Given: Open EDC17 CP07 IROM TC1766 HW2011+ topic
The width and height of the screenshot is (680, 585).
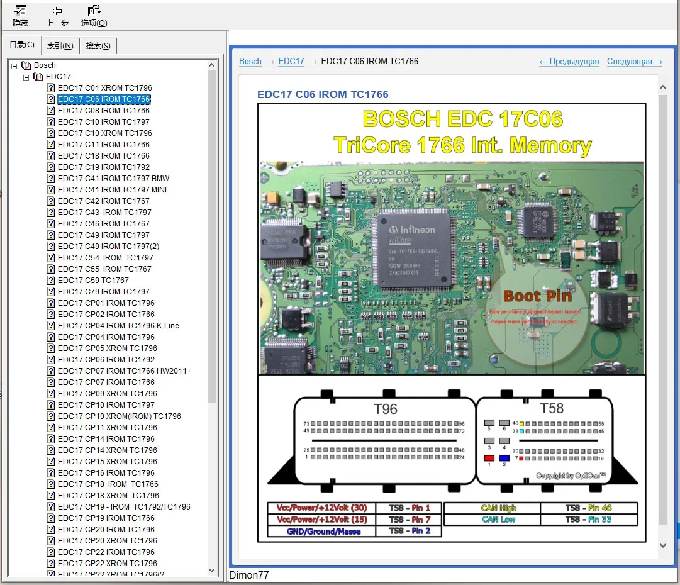Looking at the screenshot, I should click(125, 370).
